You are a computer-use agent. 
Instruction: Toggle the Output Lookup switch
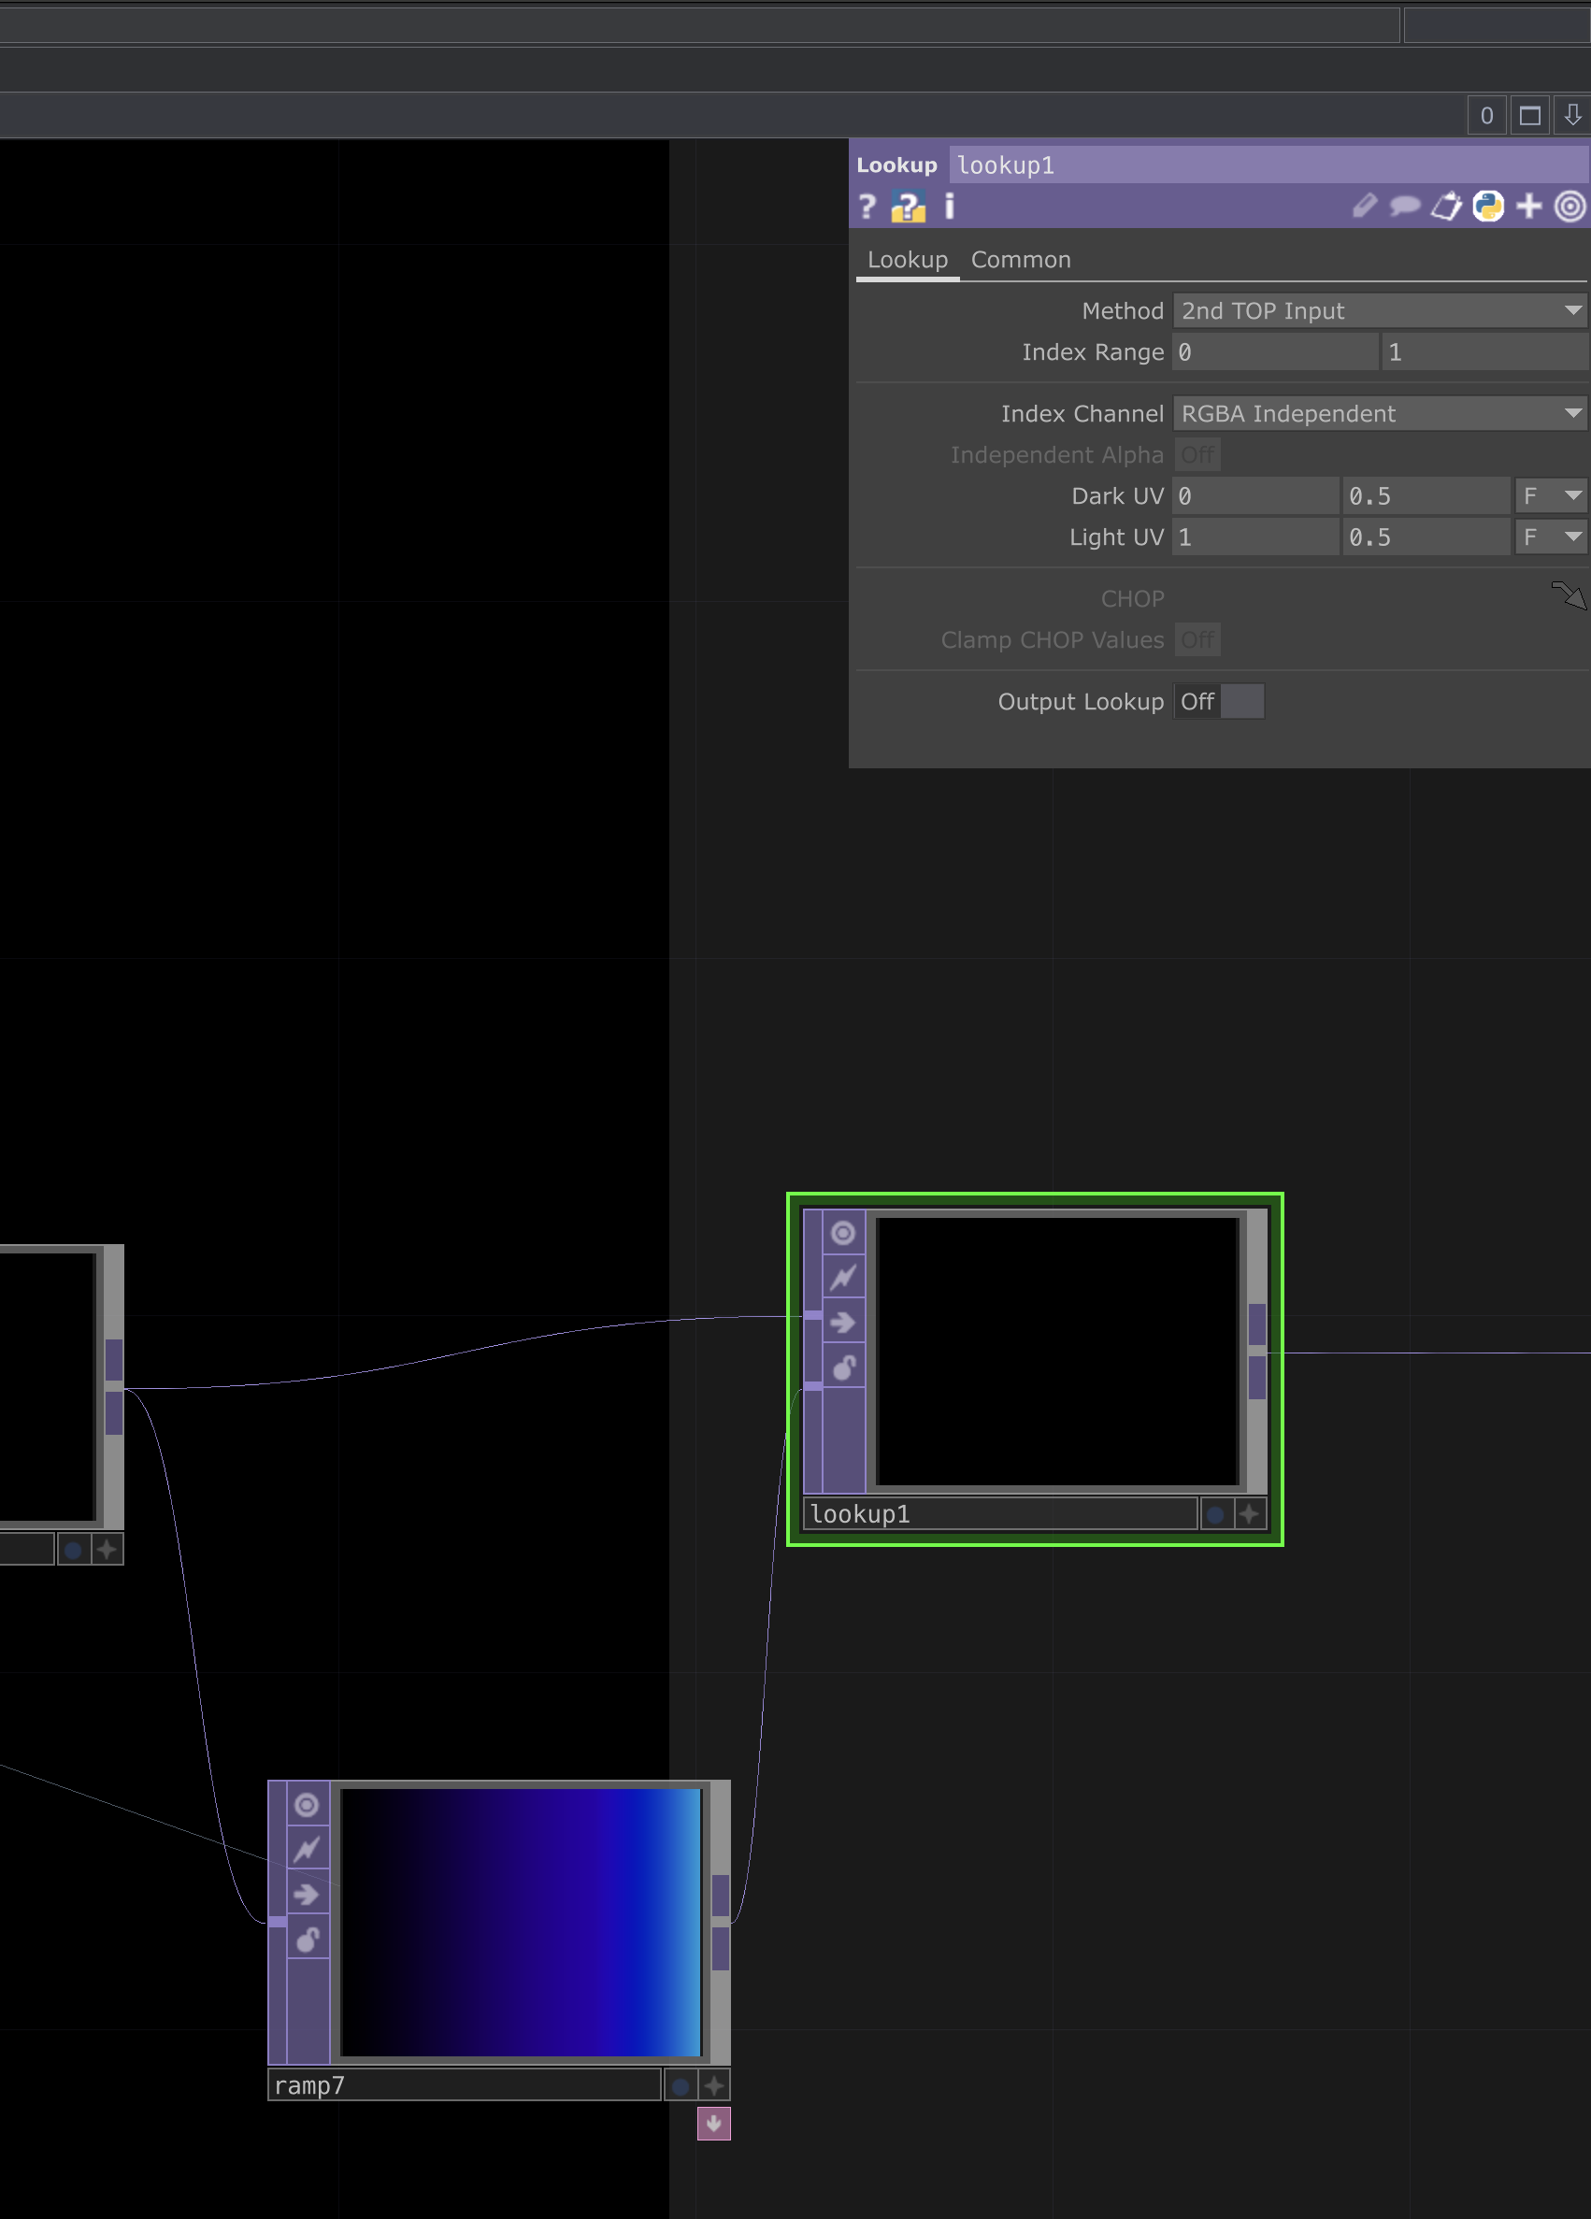pos(1219,702)
